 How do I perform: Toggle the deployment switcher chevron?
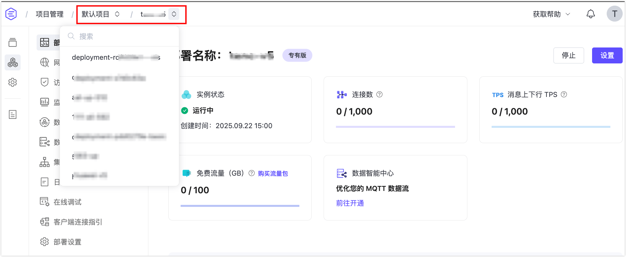[x=174, y=14]
